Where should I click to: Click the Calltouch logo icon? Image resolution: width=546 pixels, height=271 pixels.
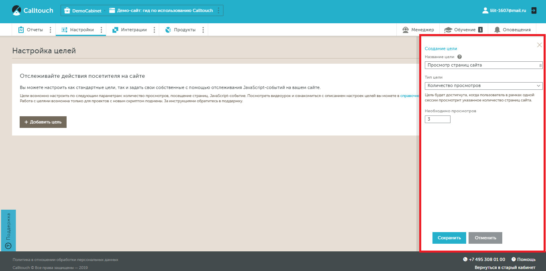(16, 10)
